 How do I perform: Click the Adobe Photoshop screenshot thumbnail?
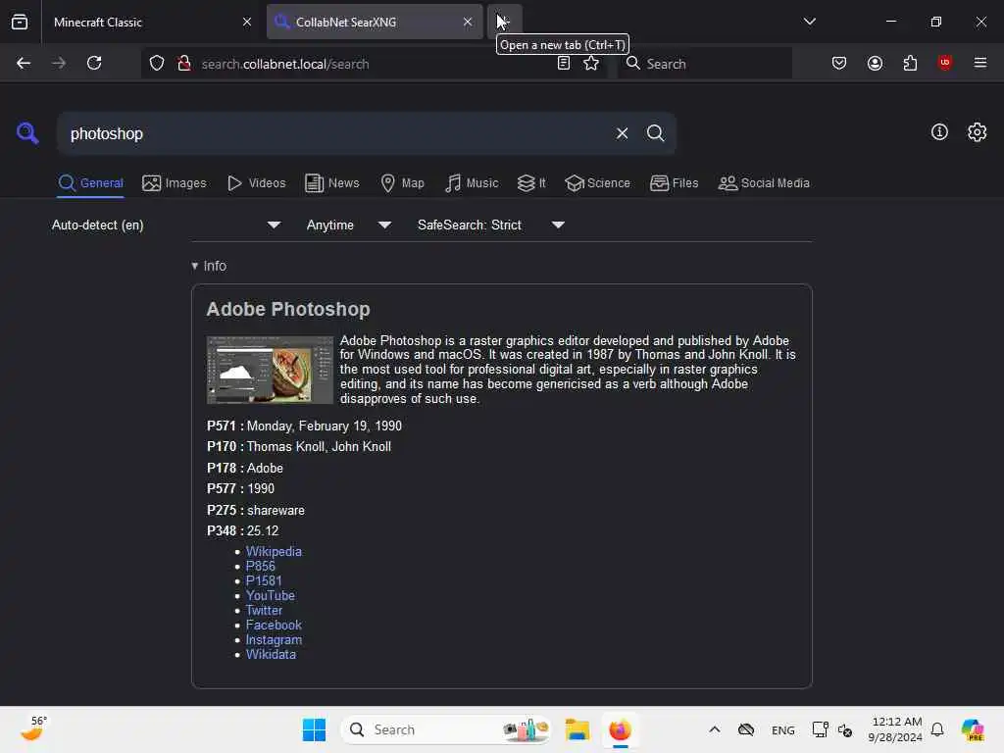click(x=270, y=370)
